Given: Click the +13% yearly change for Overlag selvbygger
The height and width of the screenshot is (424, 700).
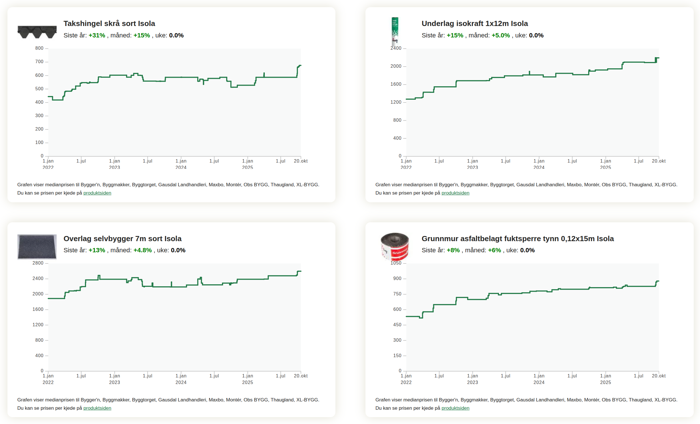Looking at the screenshot, I should click(97, 250).
